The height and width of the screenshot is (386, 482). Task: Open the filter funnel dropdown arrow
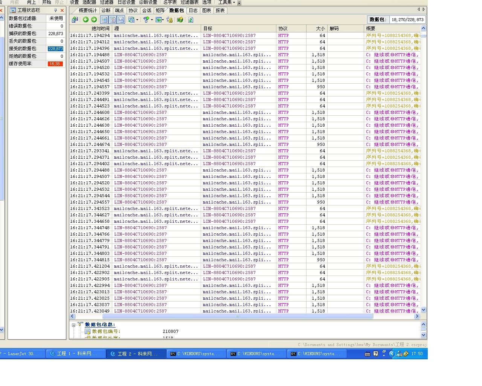pyautogui.click(x=152, y=20)
